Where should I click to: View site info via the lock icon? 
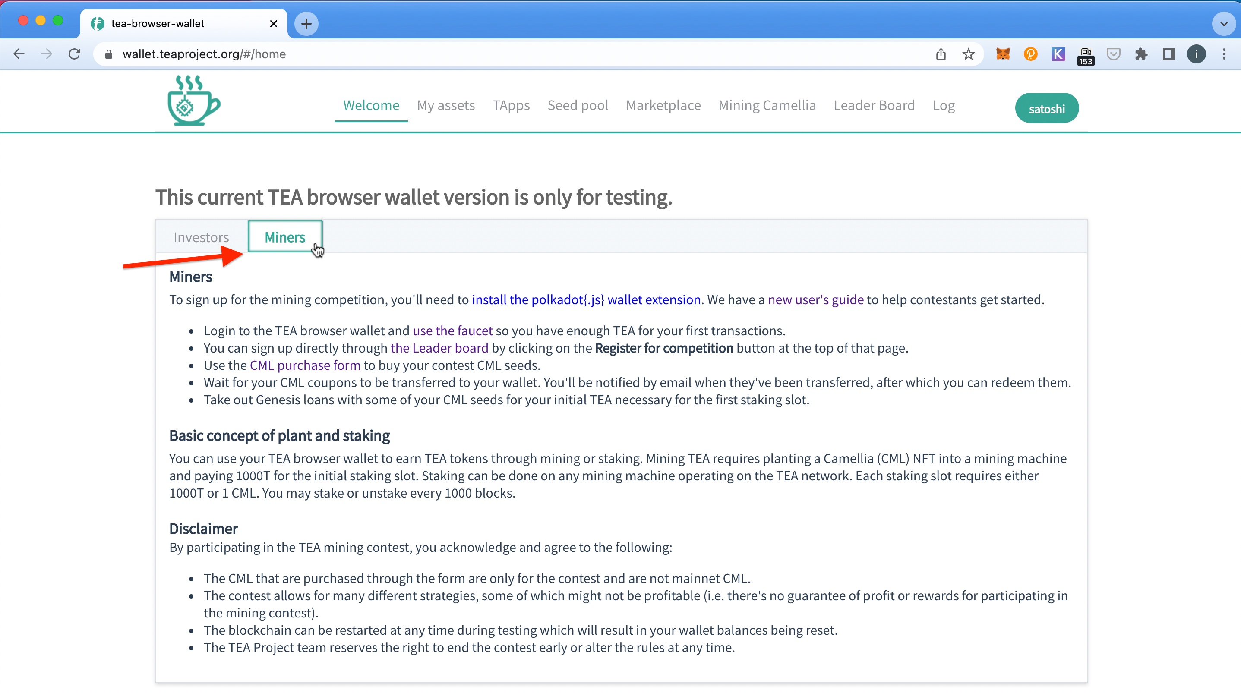pyautogui.click(x=109, y=54)
